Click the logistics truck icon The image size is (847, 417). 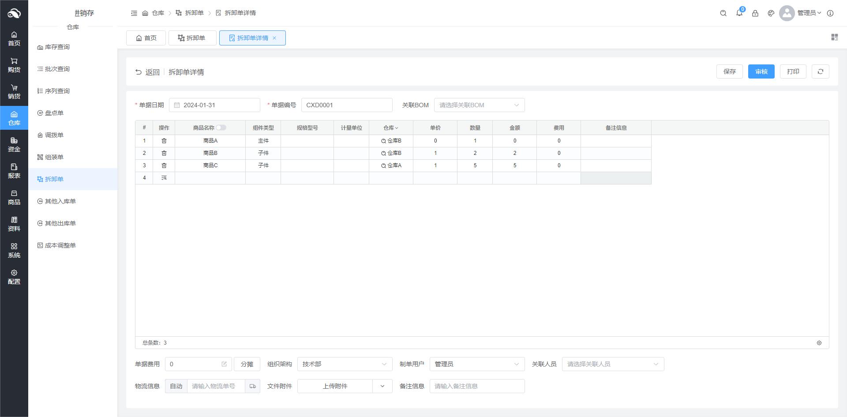pyautogui.click(x=252, y=386)
